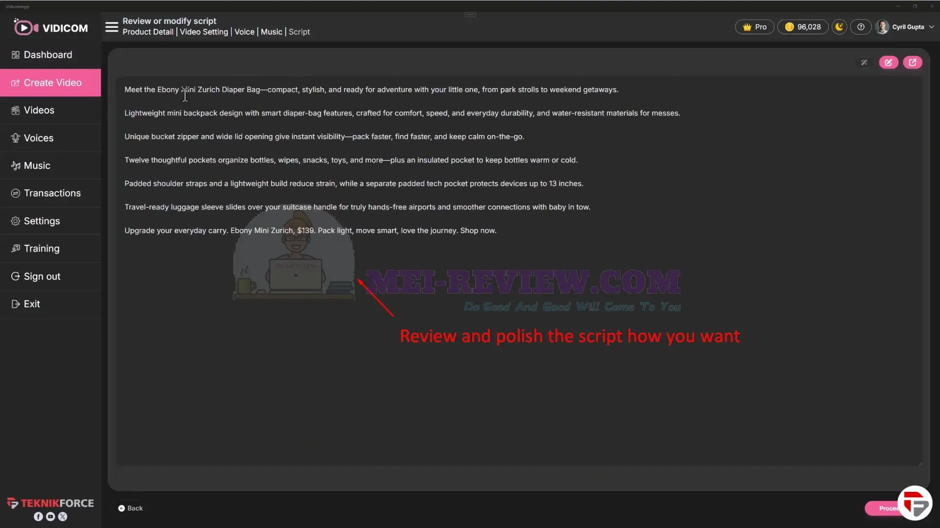Screen dimensions: 940x528
Task: Open Settings in the sidebar
Action: click(x=50, y=221)
